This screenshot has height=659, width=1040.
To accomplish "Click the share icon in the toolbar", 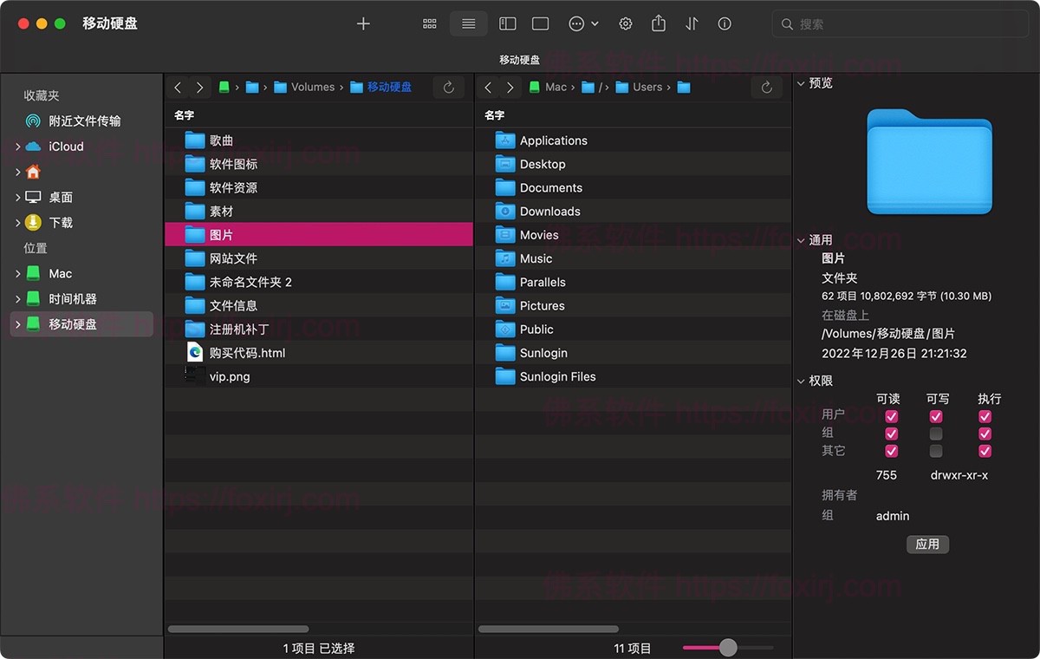I will (x=658, y=23).
